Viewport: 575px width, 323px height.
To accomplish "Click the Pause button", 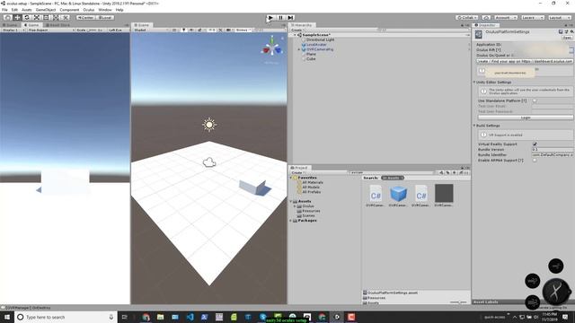I will (280, 18).
